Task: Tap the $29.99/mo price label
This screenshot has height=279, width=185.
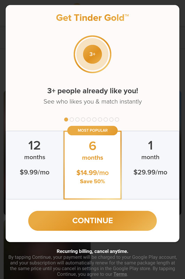Action: [151, 172]
